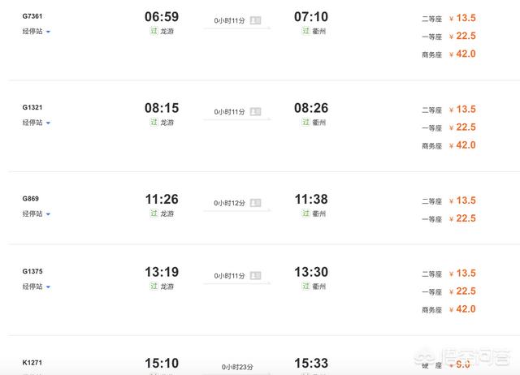Select 二等座 ¥13.5 fare for G7361
520x375 pixels.
(x=448, y=18)
